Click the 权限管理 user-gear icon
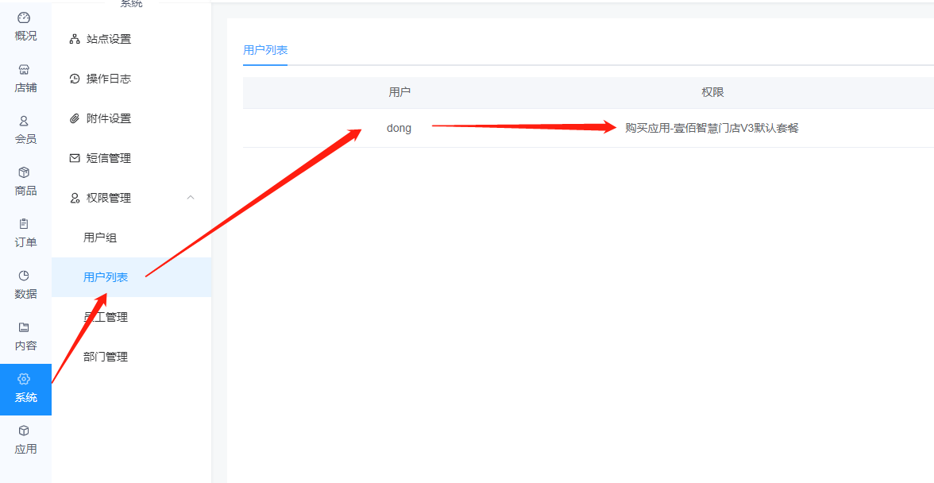Screen dimensions: 934x483 point(75,199)
